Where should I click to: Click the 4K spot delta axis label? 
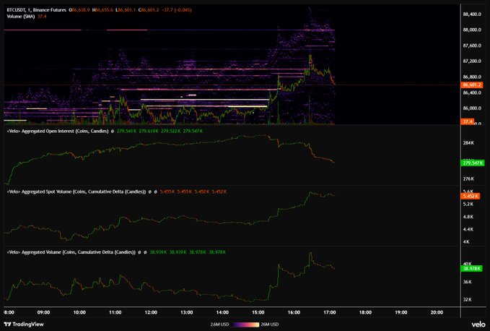point(466,242)
